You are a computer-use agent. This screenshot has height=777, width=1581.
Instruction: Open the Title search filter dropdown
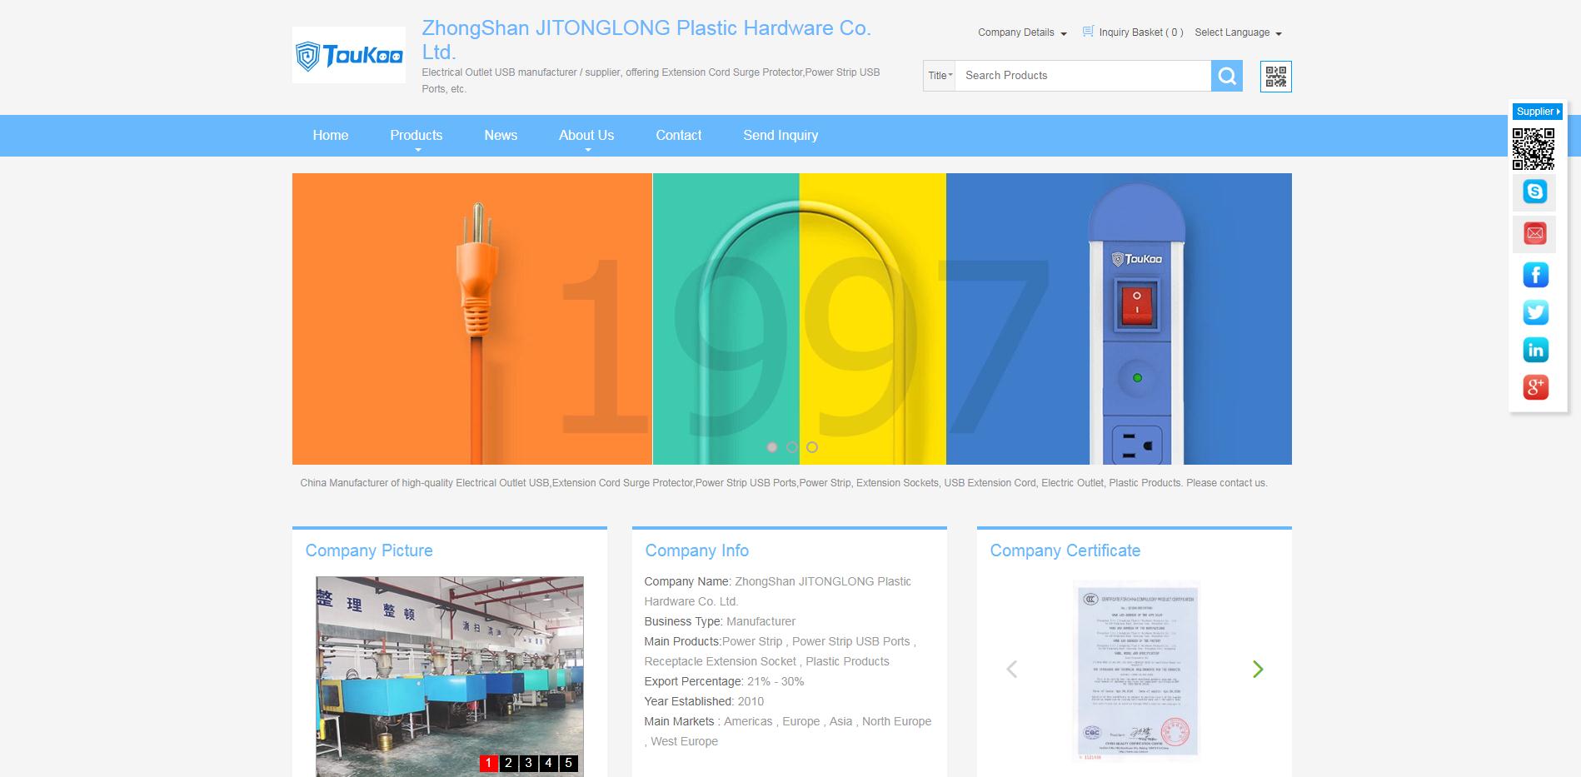[x=940, y=76]
